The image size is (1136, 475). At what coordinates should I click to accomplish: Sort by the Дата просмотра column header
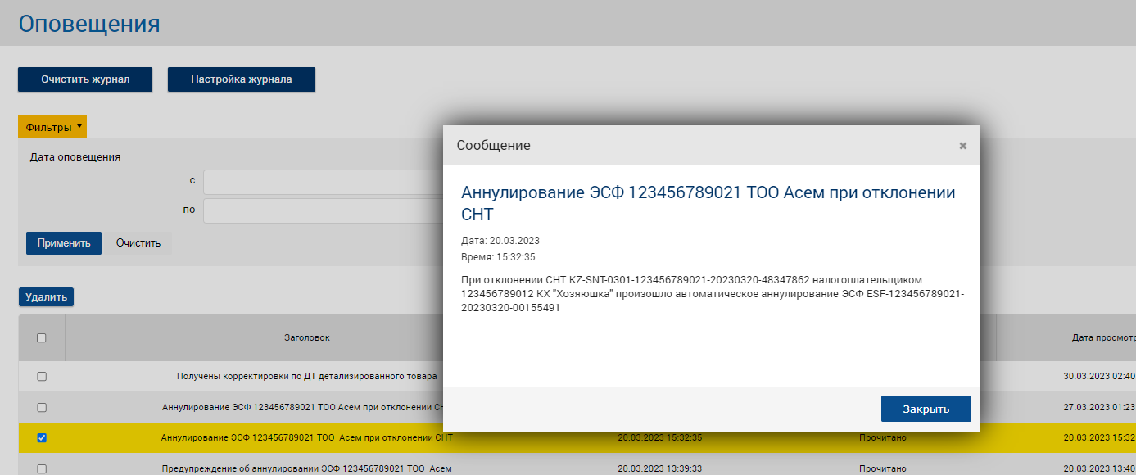[1102, 337]
